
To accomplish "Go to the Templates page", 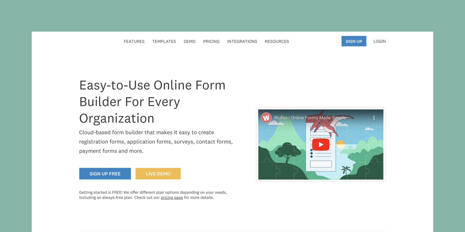I will pos(164,41).
